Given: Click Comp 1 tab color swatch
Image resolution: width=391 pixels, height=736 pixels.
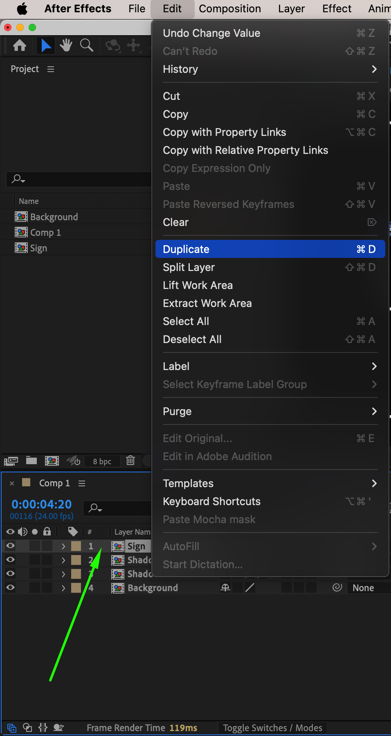Looking at the screenshot, I should [x=26, y=482].
